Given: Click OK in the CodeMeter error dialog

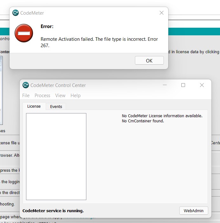Looking at the screenshot, I should (149, 61).
